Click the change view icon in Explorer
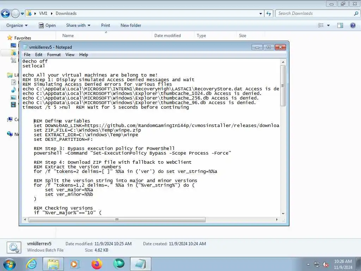Image resolution: width=361 pixels, height=271 pixels. 321,25
